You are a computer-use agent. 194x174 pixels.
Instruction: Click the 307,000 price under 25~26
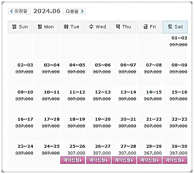tap(76, 153)
